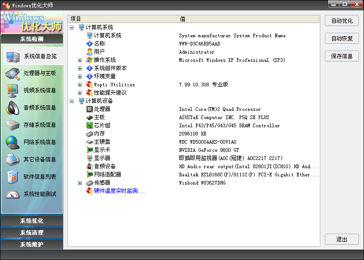Open 网络系统信息 globe icon

(x=12, y=142)
